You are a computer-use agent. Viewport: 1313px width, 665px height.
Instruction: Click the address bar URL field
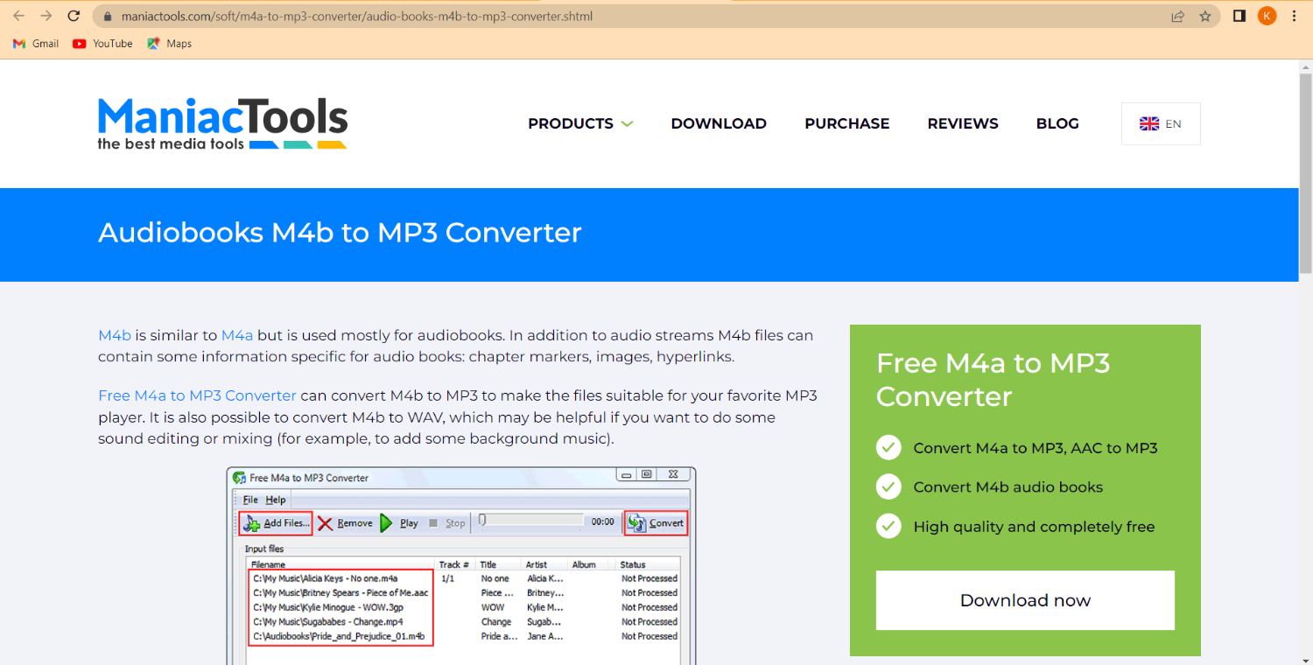(x=613, y=16)
